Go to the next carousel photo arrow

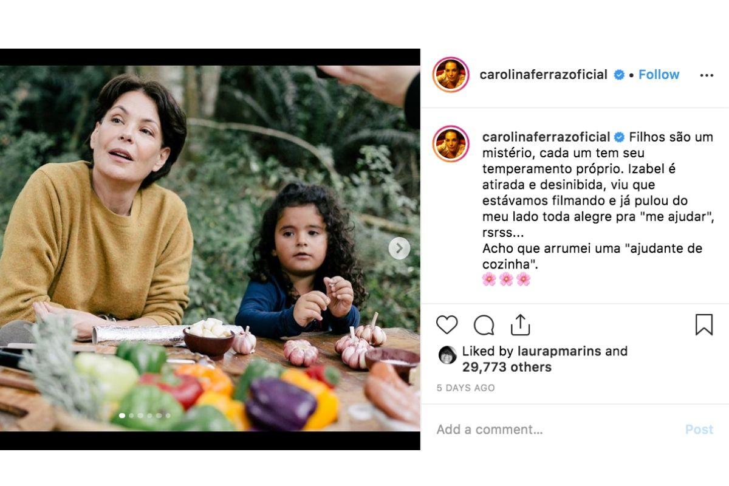point(399,248)
